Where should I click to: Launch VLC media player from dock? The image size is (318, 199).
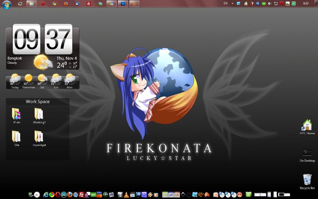pyautogui.click(x=126, y=195)
